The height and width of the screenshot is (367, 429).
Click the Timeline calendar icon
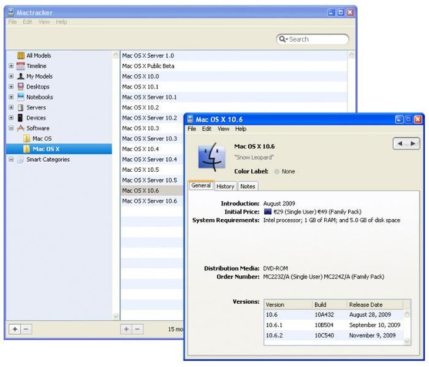click(21, 66)
